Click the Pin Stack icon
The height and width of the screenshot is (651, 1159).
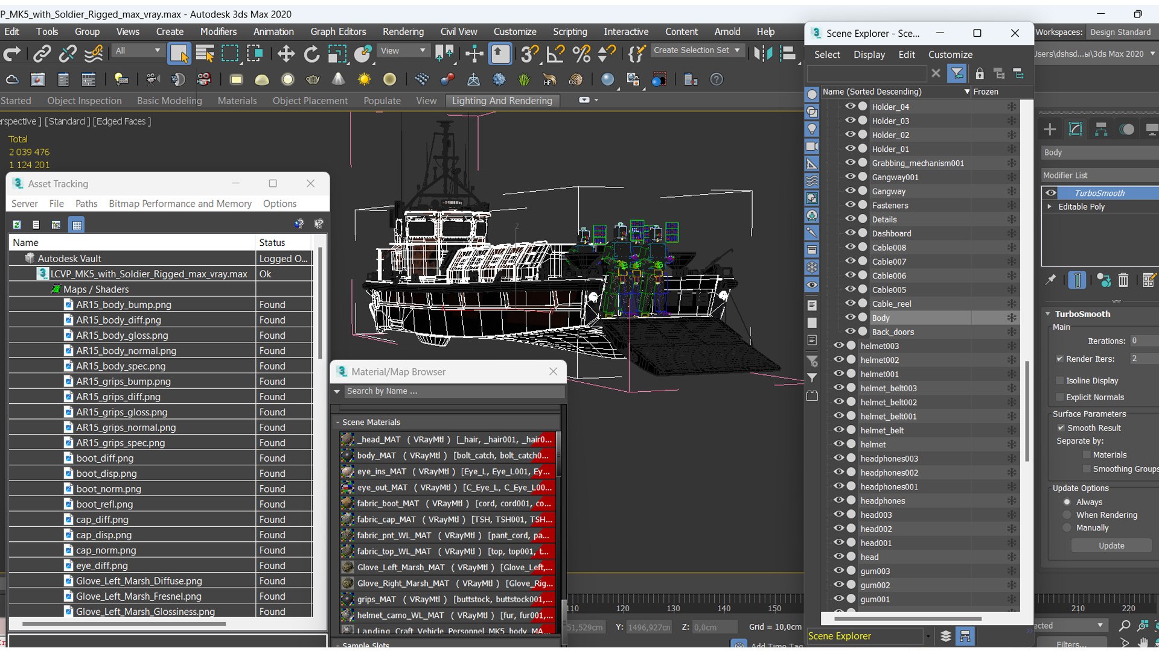click(x=1051, y=280)
